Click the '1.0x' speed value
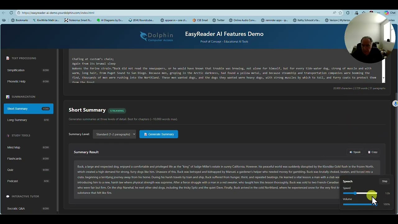This screenshot has height=224, width=398. 387,193
